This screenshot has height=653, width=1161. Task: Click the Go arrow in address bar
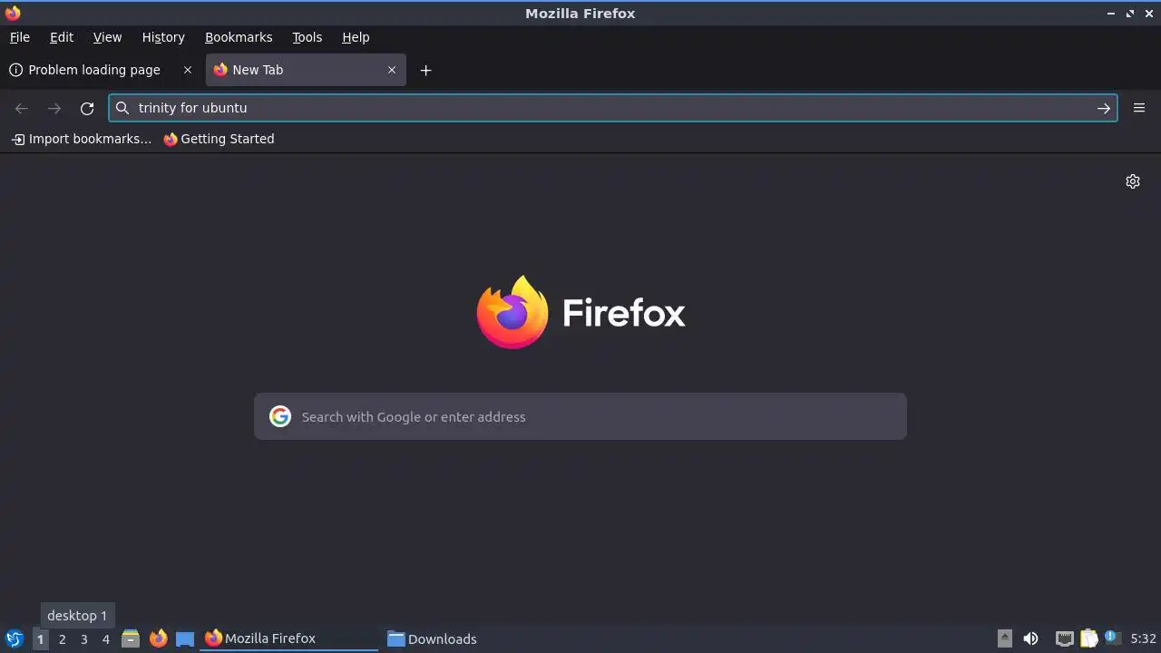pyautogui.click(x=1104, y=108)
